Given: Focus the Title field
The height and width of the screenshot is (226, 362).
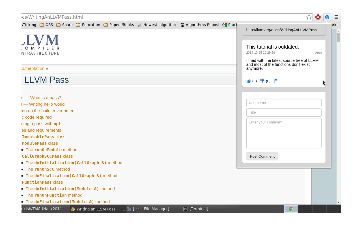Looking at the screenshot, I should [284, 112].
